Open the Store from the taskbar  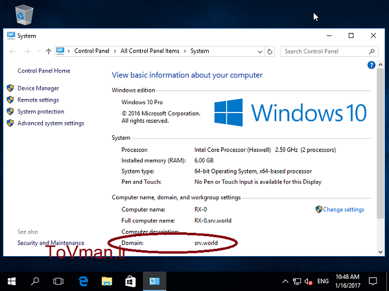click(130, 281)
